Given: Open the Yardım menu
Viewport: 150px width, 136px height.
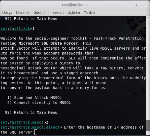Looking at the screenshot, I should [89, 13].
